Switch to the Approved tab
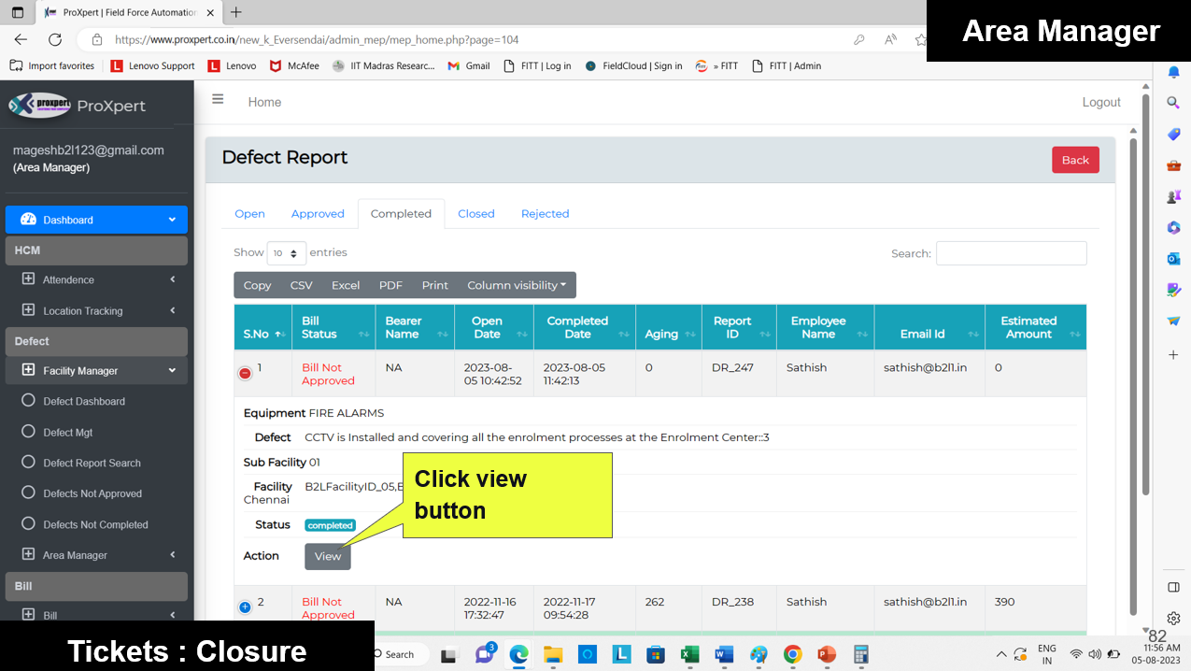 click(318, 214)
